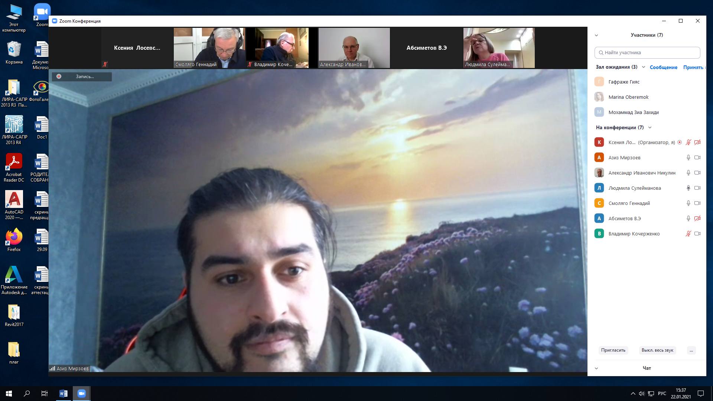Open Корзина recycle bin icon
713x401 pixels.
(x=14, y=52)
